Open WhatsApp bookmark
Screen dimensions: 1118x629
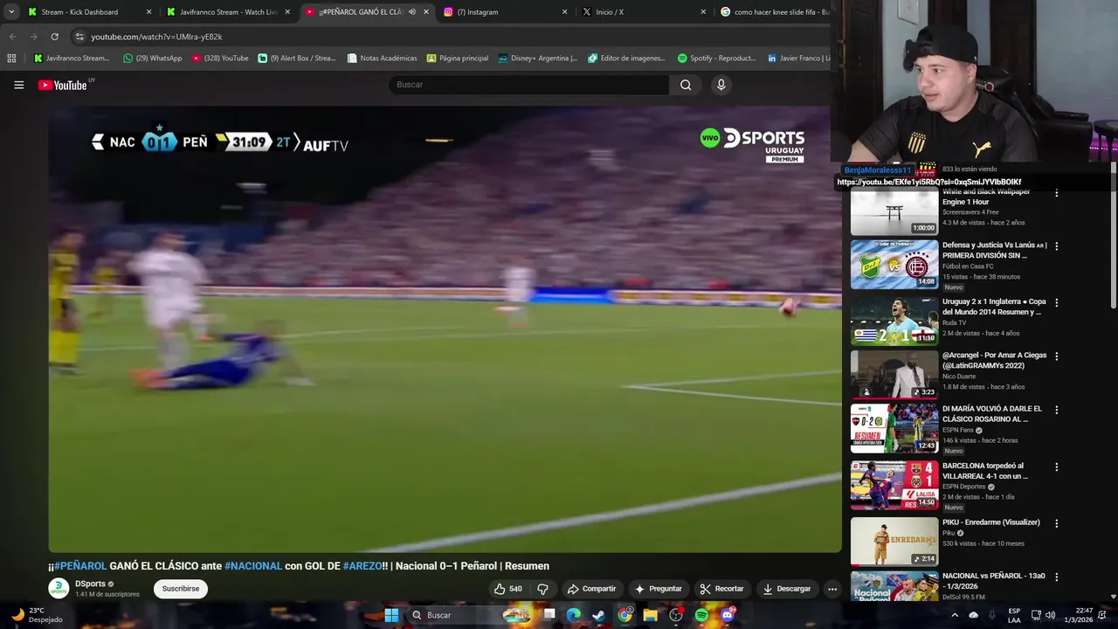click(x=152, y=59)
